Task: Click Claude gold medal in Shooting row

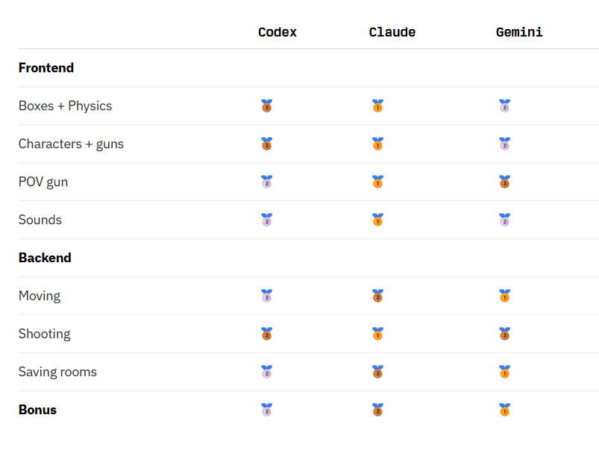Action: click(377, 334)
